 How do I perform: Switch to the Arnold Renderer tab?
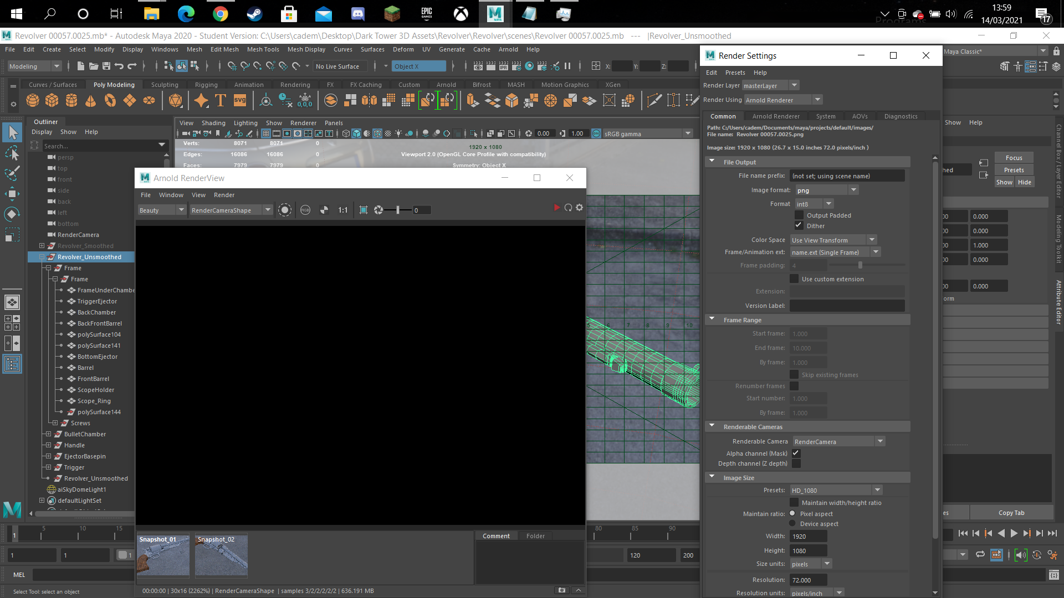[x=776, y=116]
